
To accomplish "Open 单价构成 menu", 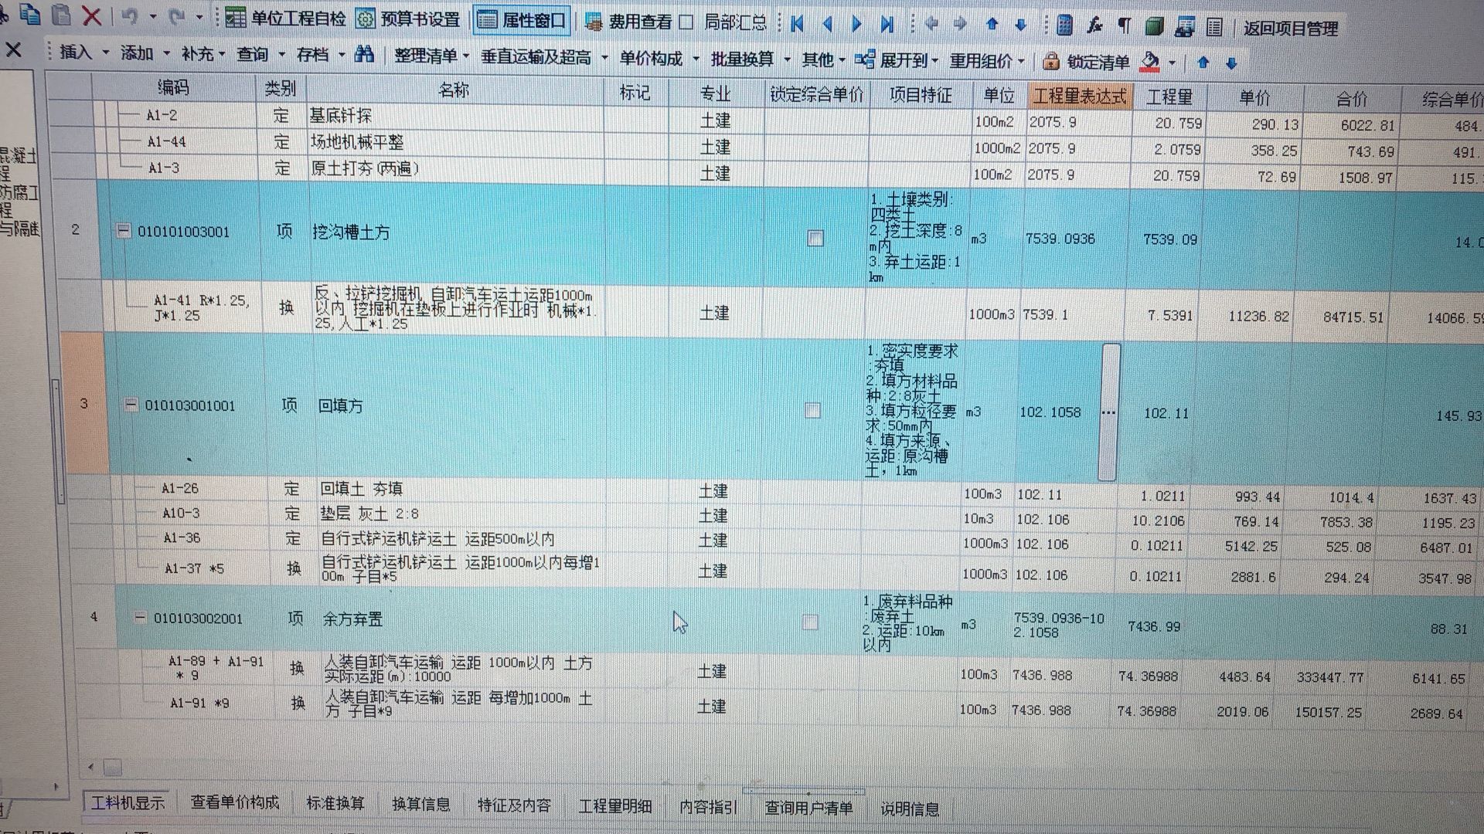I will [x=659, y=58].
